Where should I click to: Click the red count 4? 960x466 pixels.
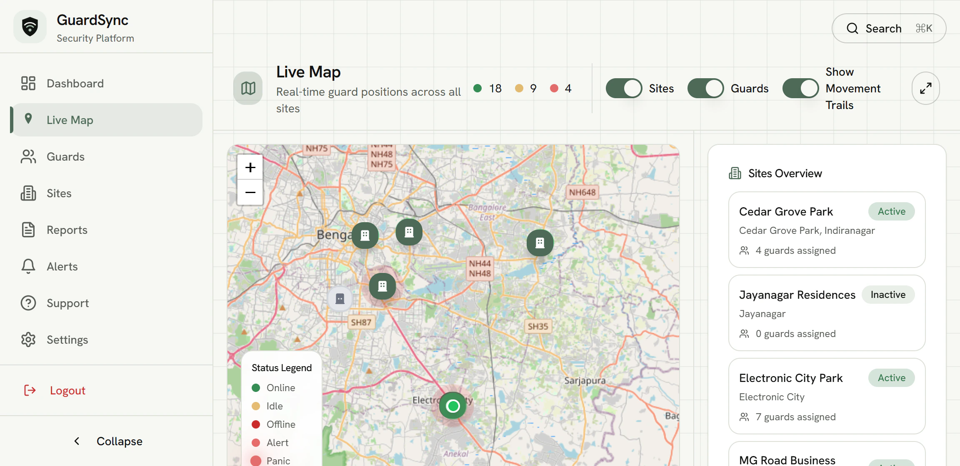[x=561, y=88]
